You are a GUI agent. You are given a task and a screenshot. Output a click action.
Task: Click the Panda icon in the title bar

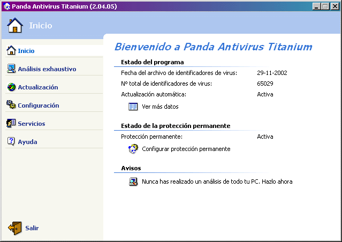(x=7, y=6)
